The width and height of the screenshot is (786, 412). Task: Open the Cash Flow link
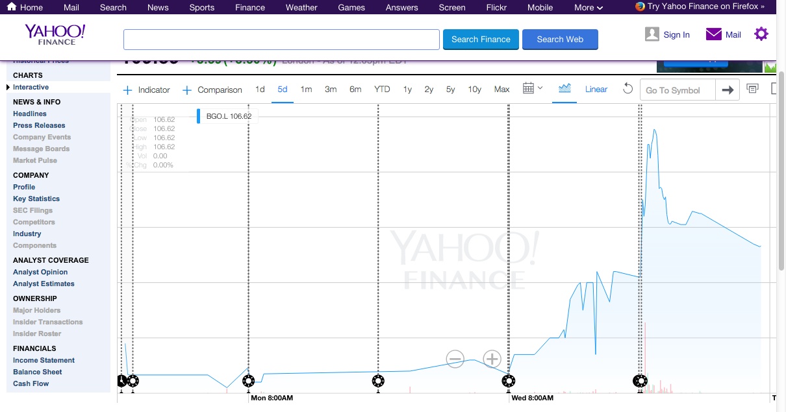pos(31,383)
